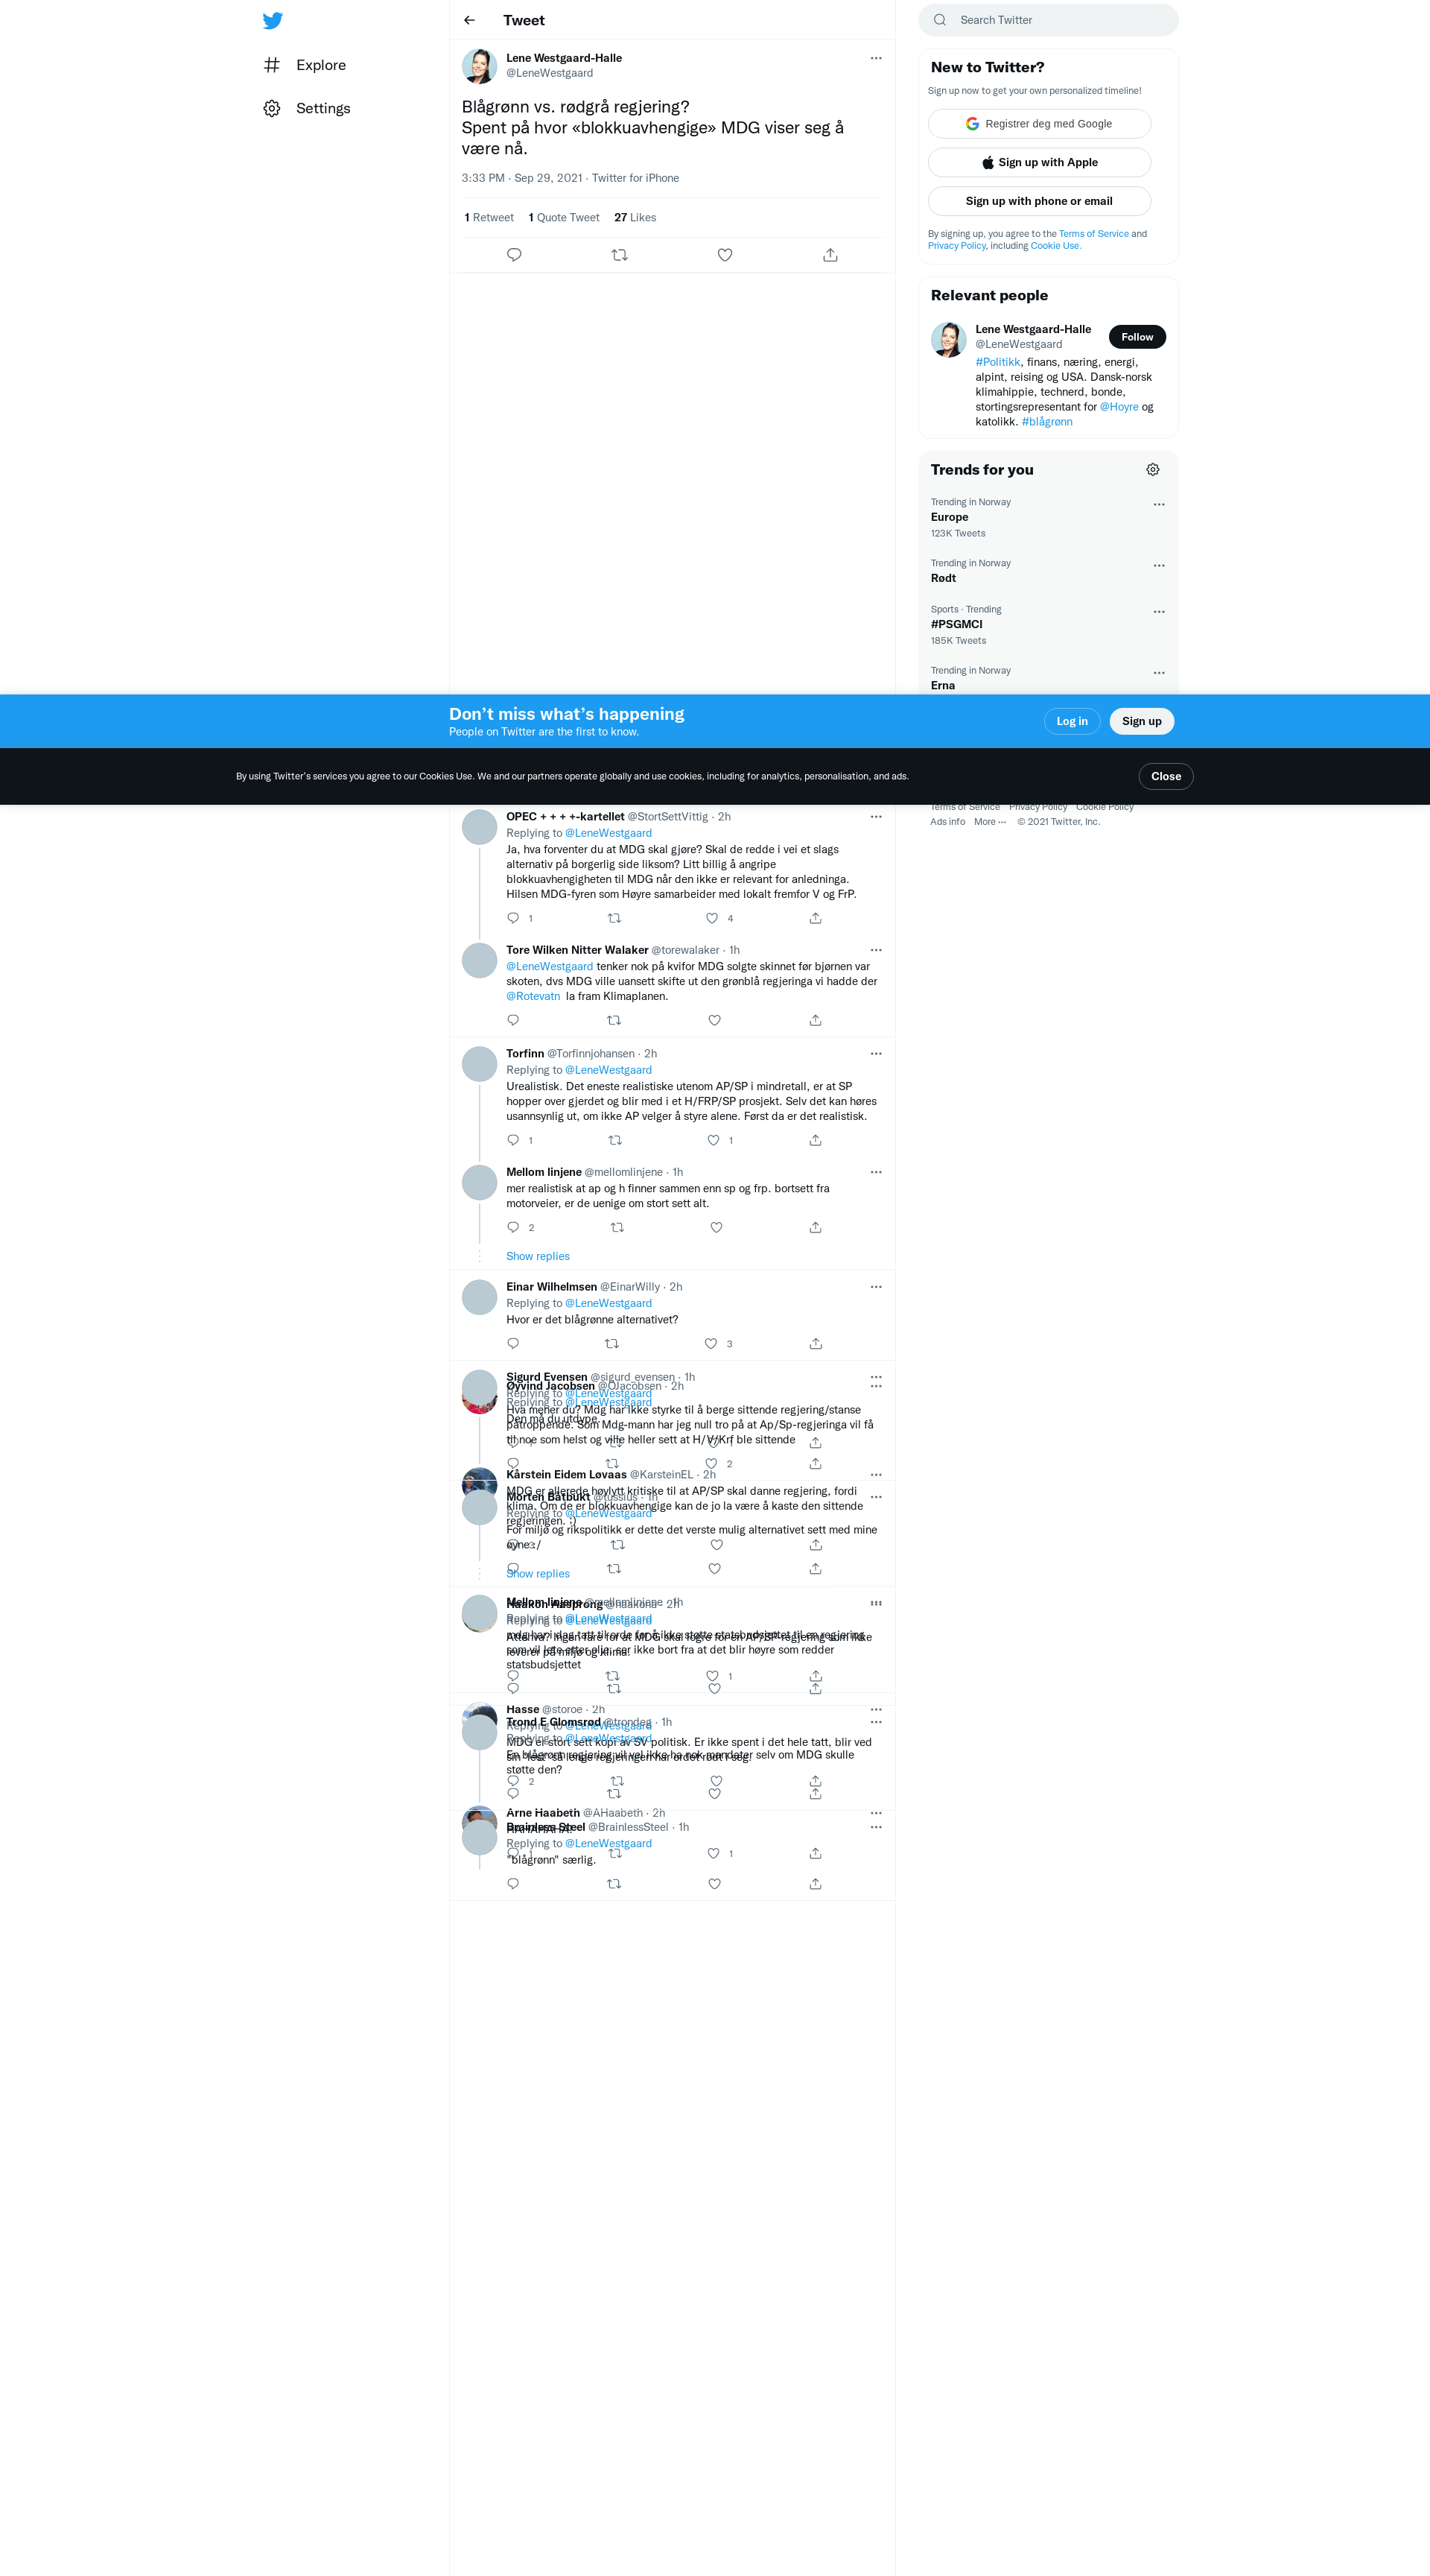Image resolution: width=1430 pixels, height=2576 pixels.
Task: Like the main tweet
Action: [x=725, y=255]
